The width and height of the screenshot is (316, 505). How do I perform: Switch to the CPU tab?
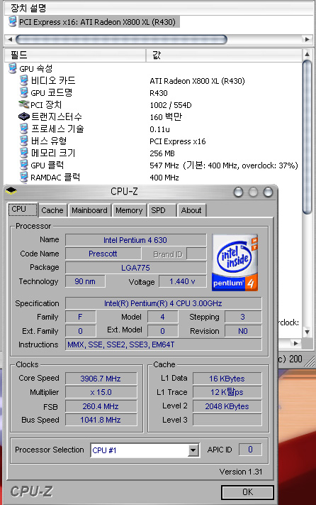click(x=23, y=210)
